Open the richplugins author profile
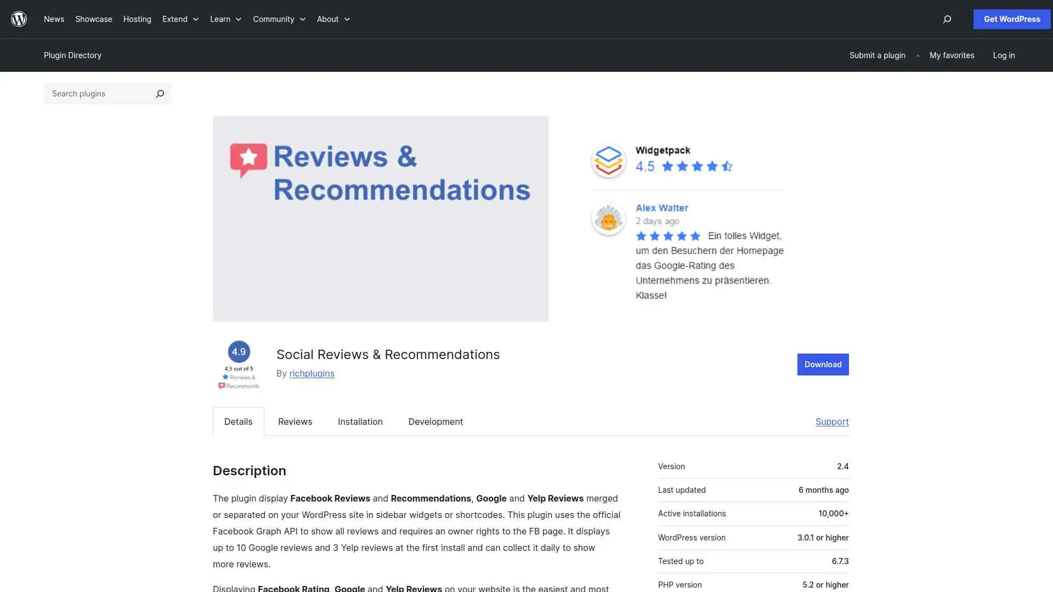Screen dimensions: 1053x592 (312, 373)
